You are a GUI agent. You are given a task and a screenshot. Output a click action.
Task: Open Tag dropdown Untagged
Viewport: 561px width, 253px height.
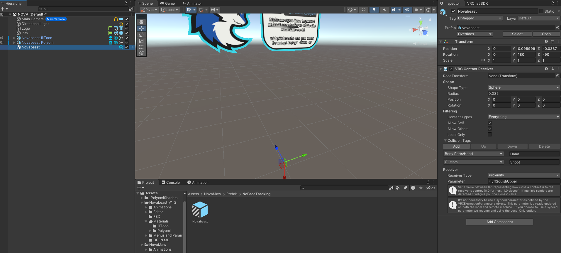[x=479, y=18]
